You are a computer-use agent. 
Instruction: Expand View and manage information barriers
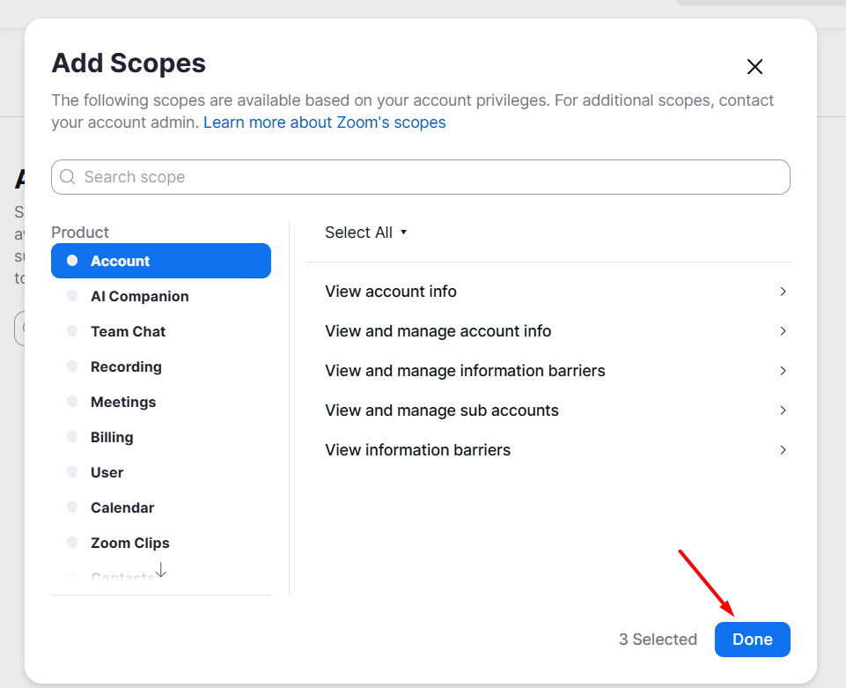click(x=783, y=371)
